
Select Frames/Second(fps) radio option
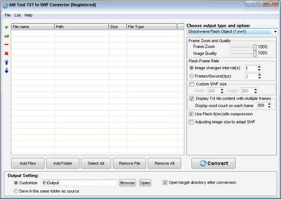(191, 76)
